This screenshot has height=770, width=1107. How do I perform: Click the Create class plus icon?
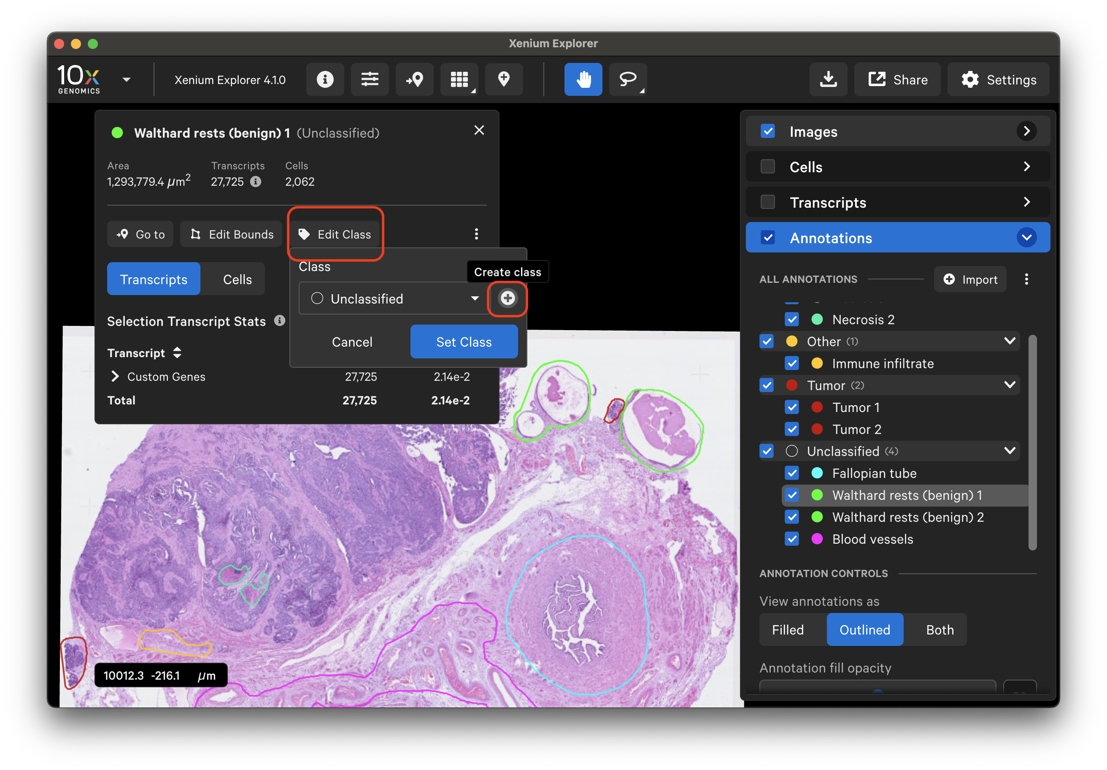click(x=508, y=298)
